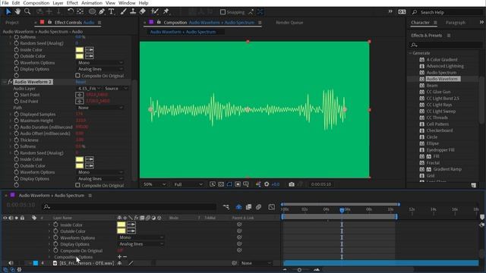Select the Audio Waveform effect preset
The height and width of the screenshot is (273, 486).
[442, 79]
